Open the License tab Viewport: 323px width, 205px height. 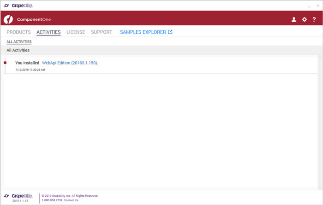76,32
